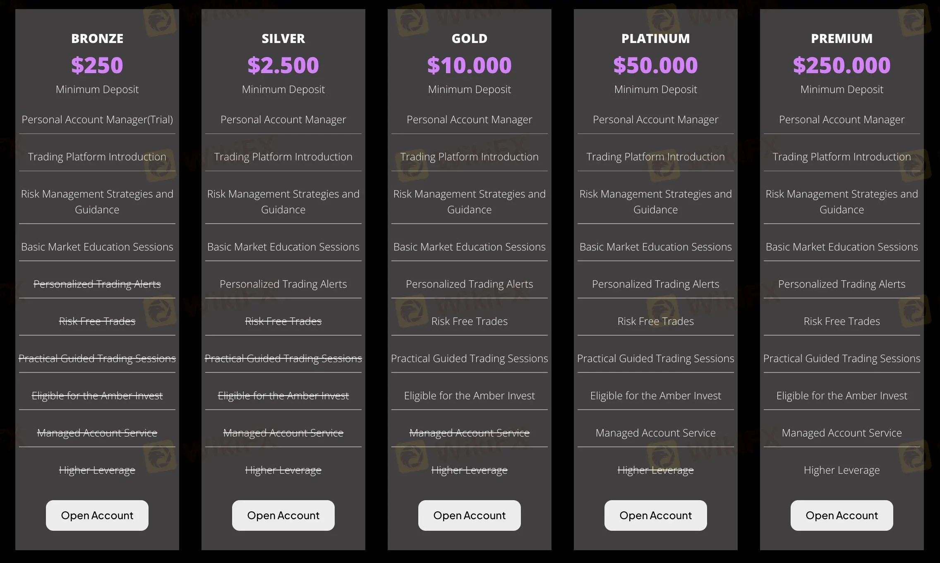Click Open Account under the Bronze plan
Viewport: 940px width, 563px height.
point(96,515)
